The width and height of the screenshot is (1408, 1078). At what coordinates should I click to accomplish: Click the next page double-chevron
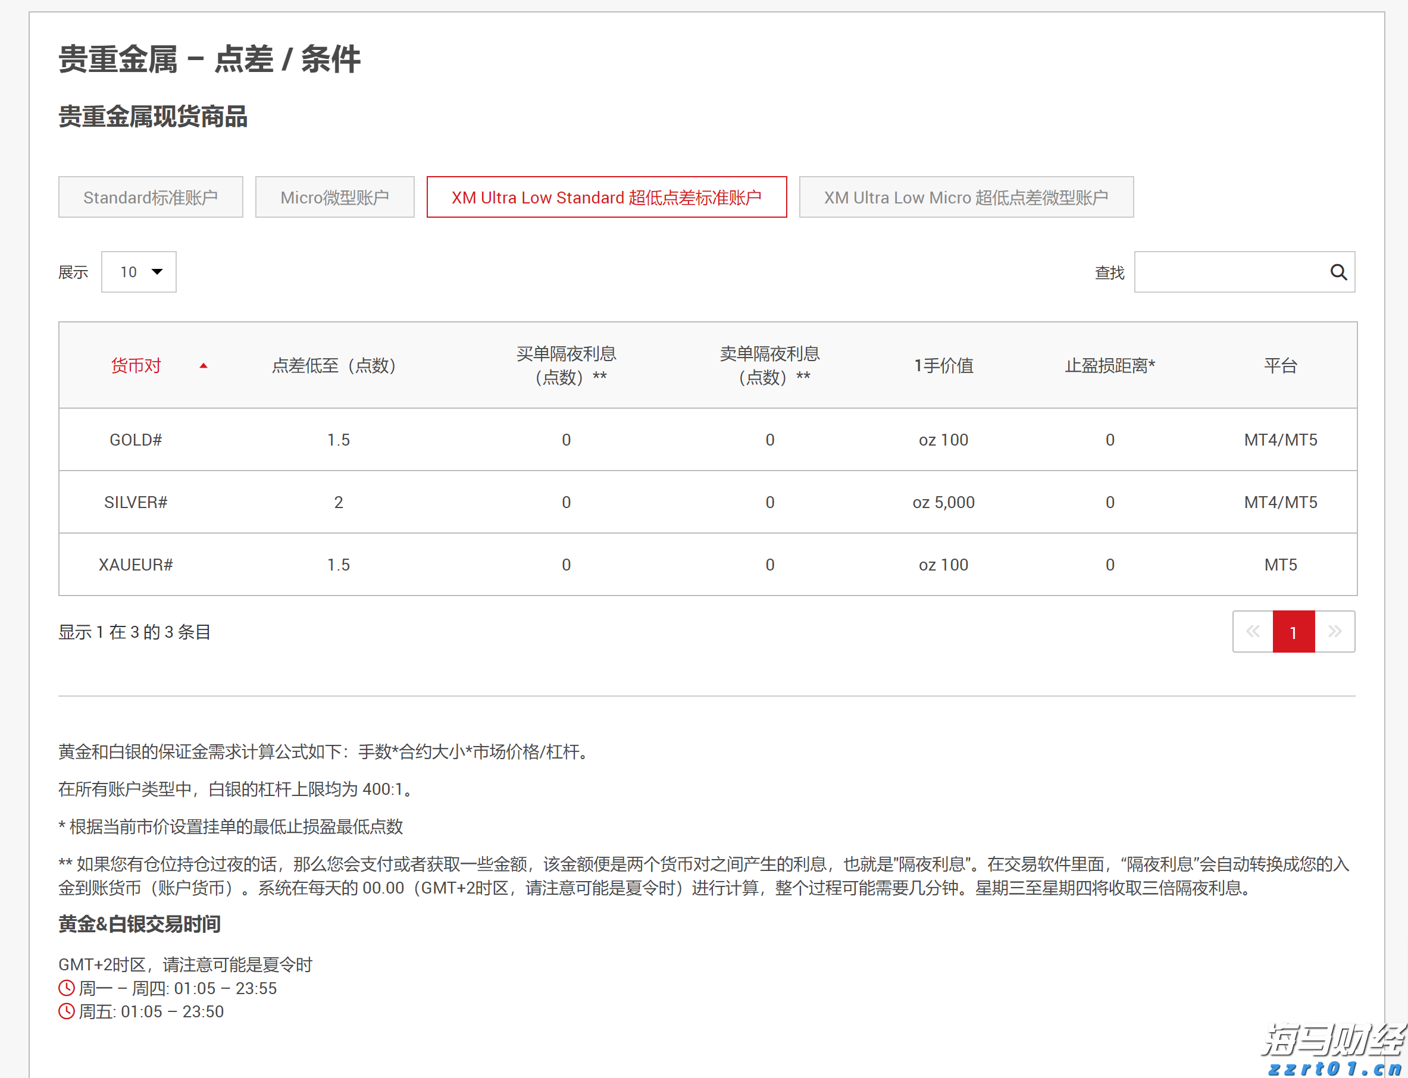click(1335, 631)
